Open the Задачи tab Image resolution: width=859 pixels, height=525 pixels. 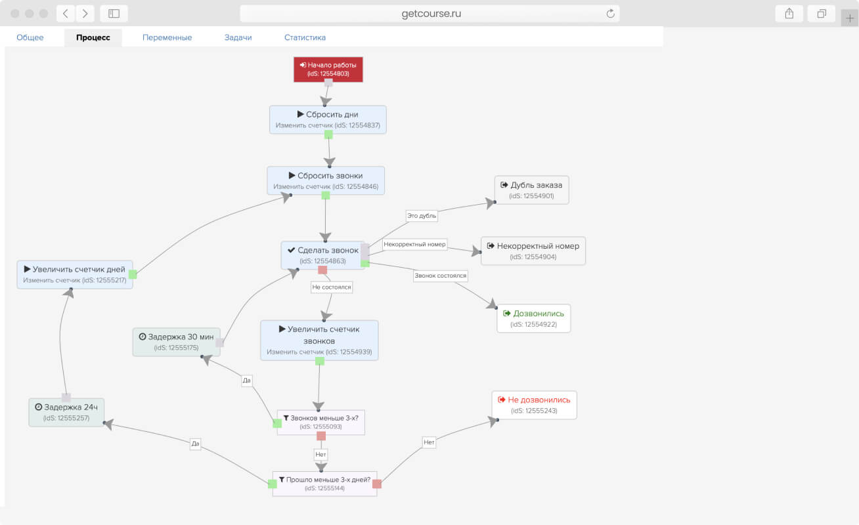238,37
